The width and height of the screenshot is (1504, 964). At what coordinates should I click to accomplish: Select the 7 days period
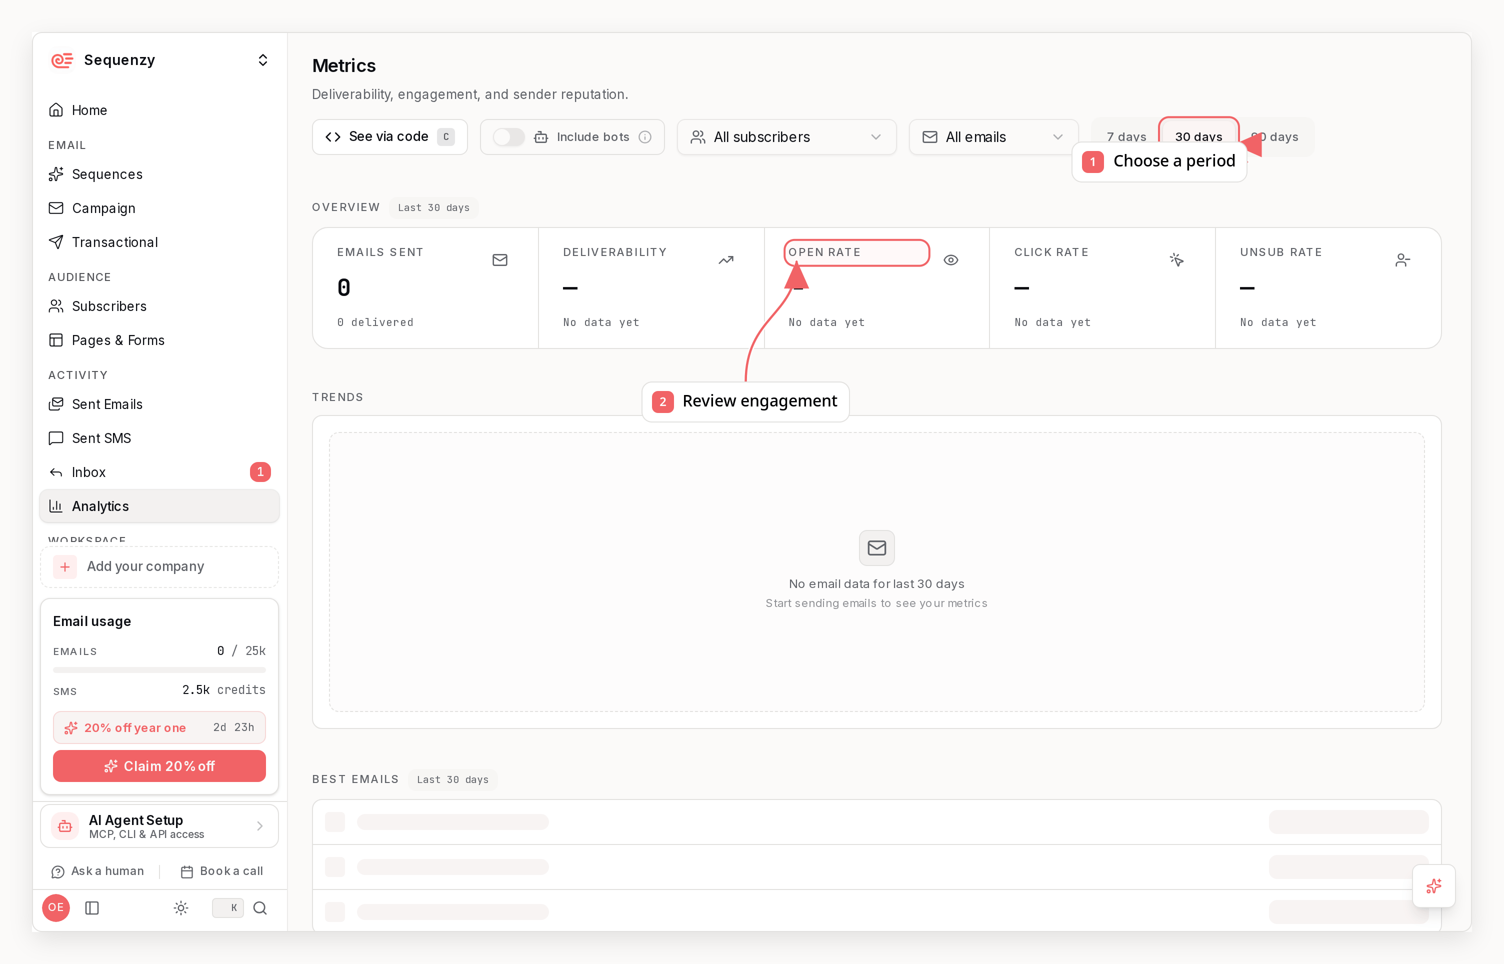point(1126,137)
